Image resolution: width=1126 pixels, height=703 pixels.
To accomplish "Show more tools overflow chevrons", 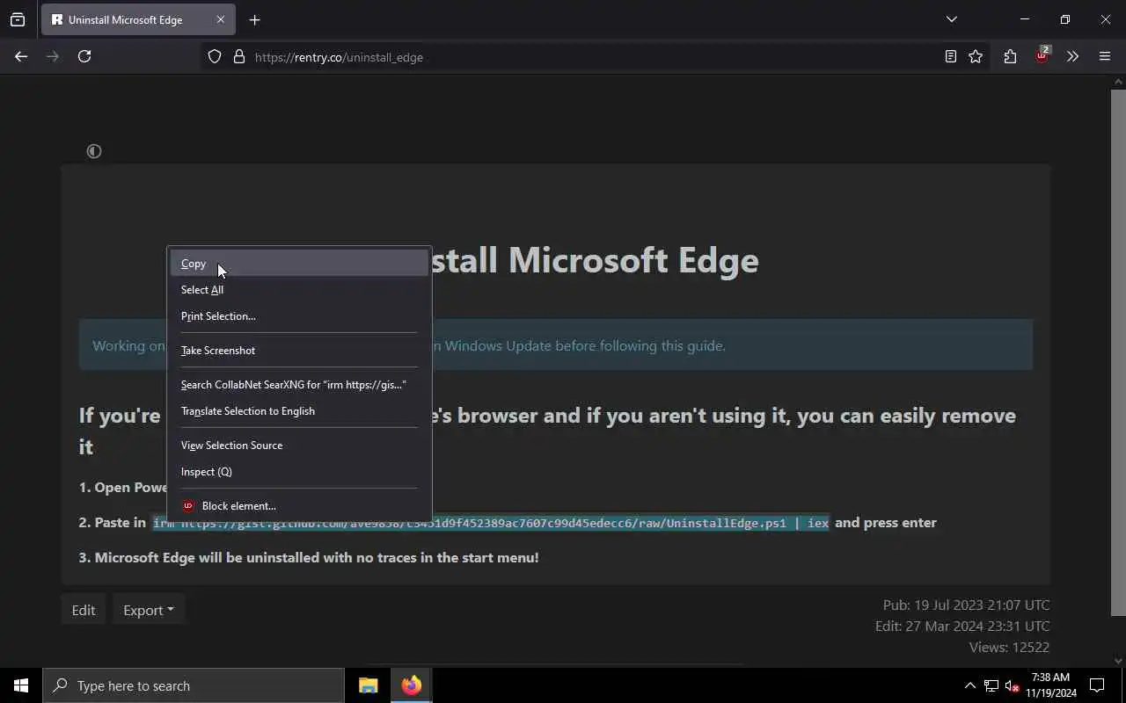I will click(1072, 56).
